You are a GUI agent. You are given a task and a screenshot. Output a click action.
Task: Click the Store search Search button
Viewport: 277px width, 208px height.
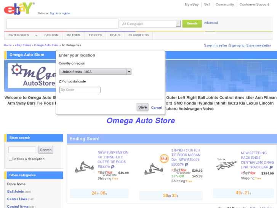point(46,150)
